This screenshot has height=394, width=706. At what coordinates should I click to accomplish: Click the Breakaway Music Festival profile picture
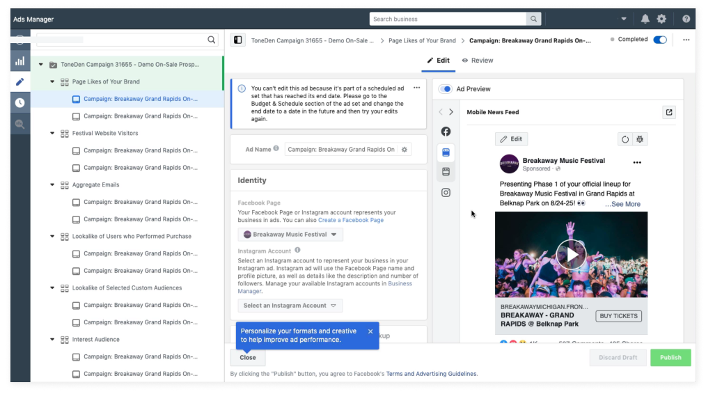click(x=509, y=164)
